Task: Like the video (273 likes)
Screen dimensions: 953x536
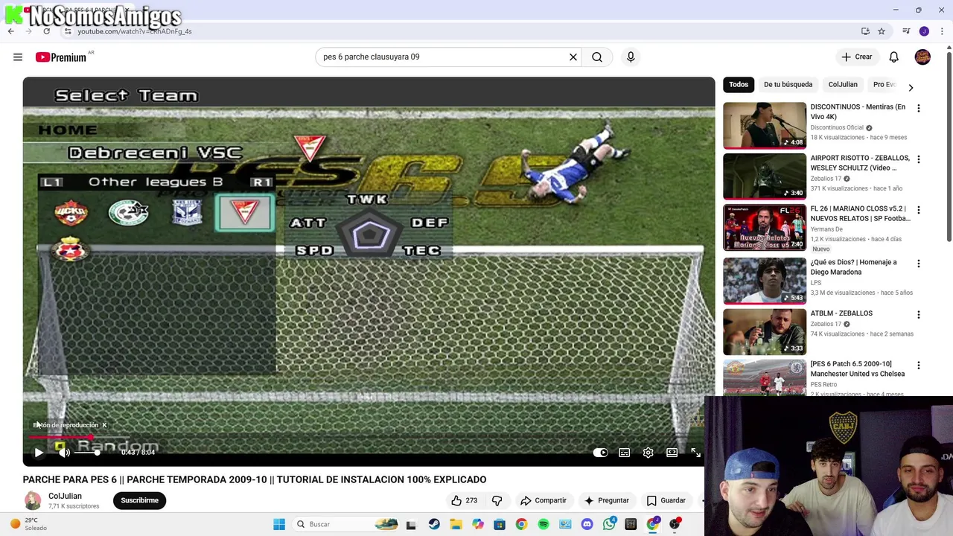Action: click(463, 500)
